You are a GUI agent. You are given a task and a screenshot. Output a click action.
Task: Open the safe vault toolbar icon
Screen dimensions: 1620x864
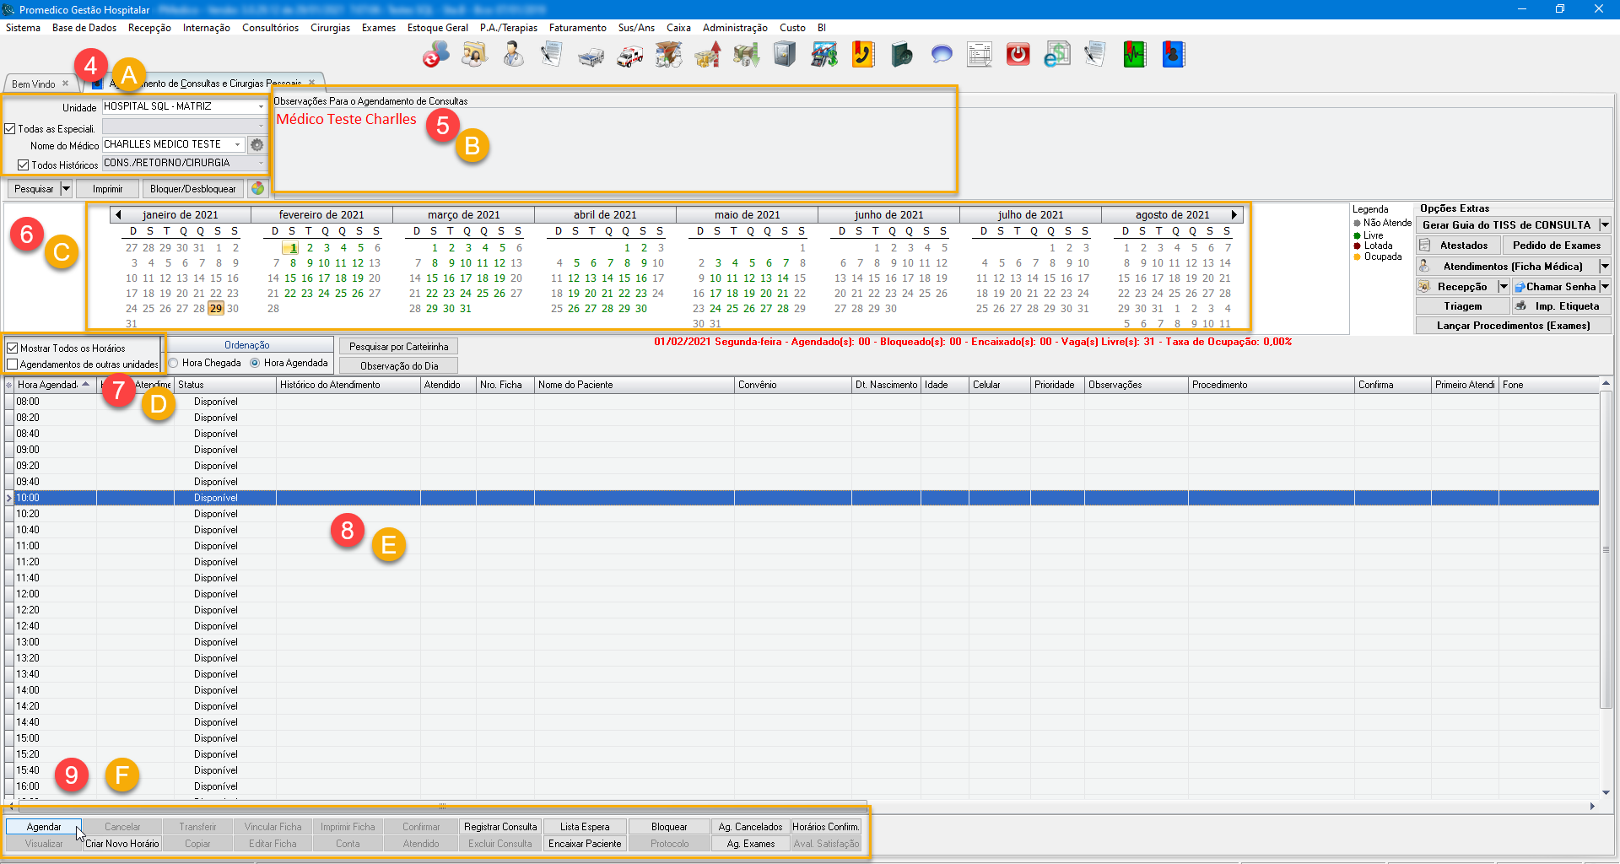pyautogui.click(x=785, y=55)
